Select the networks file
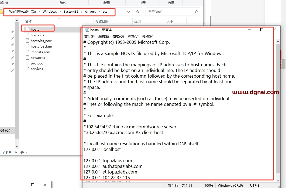The image size is (286, 188). click(x=38, y=57)
